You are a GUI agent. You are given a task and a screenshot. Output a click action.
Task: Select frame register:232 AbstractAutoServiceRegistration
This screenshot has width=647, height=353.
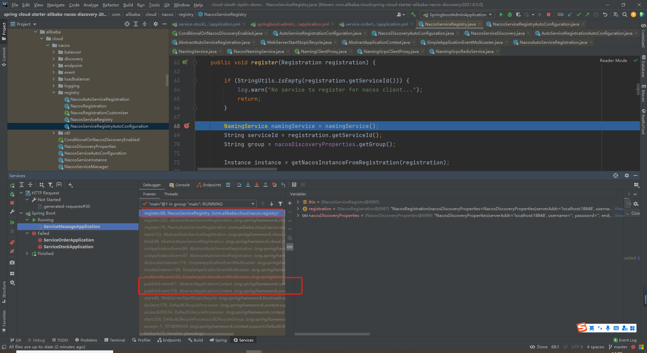[212, 220]
